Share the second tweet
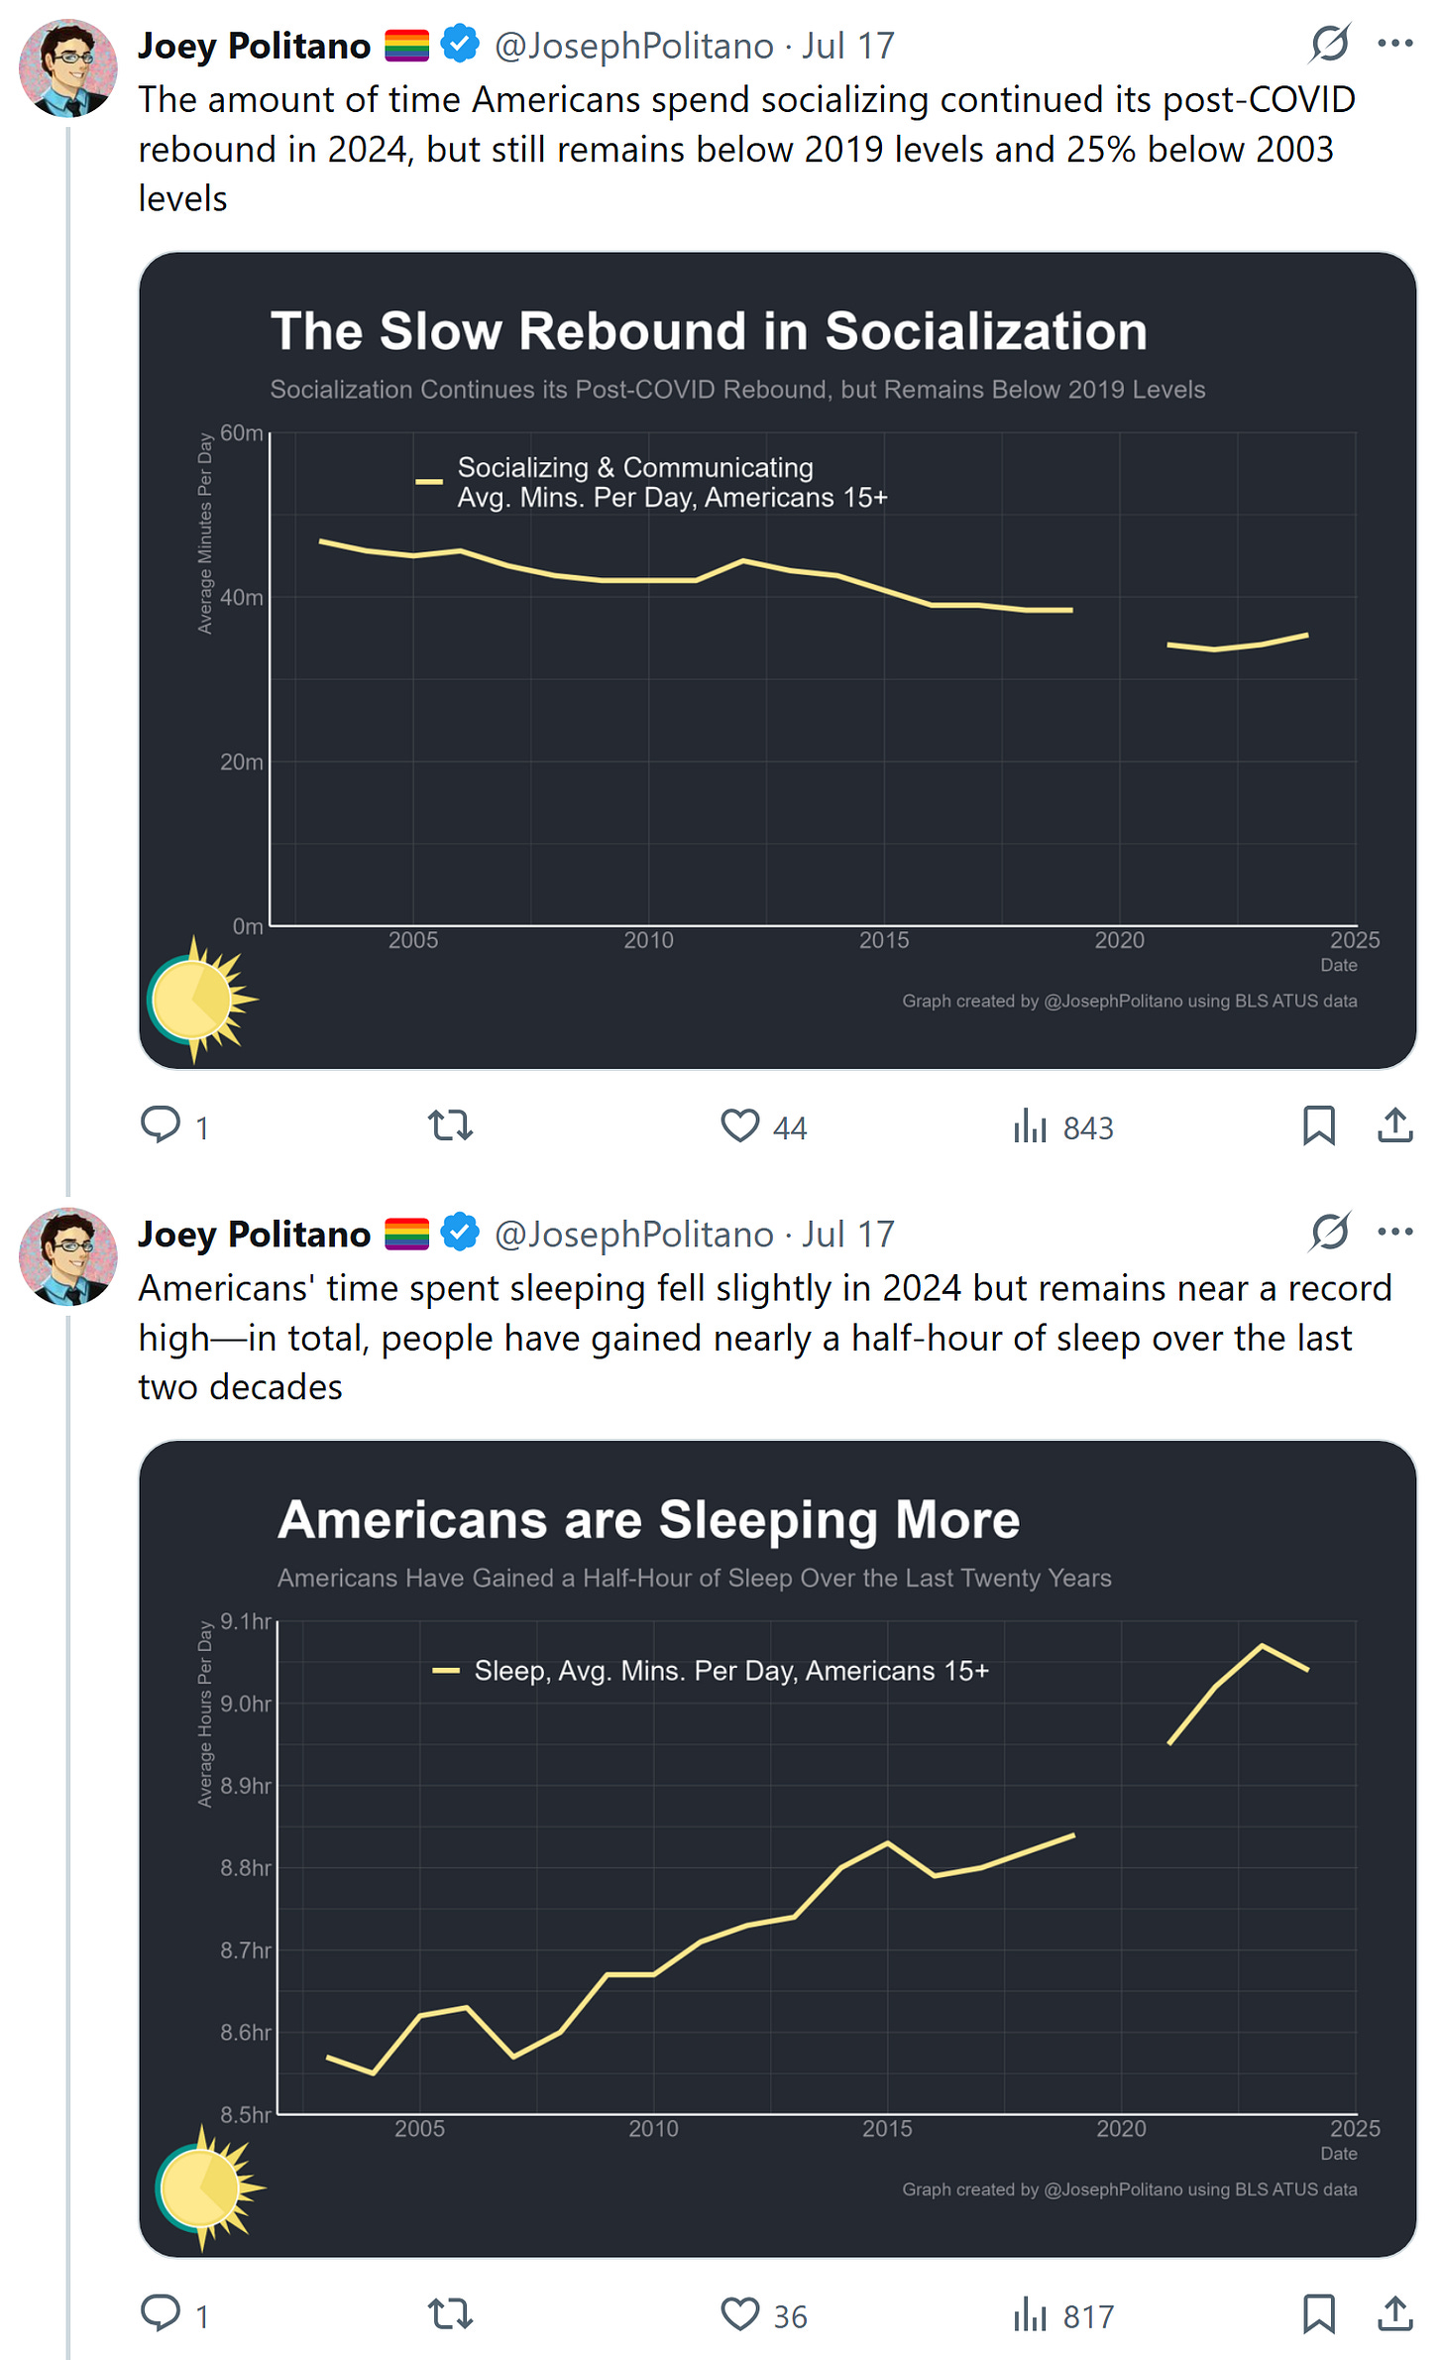The height and width of the screenshot is (2360, 1443). tap(1394, 2313)
